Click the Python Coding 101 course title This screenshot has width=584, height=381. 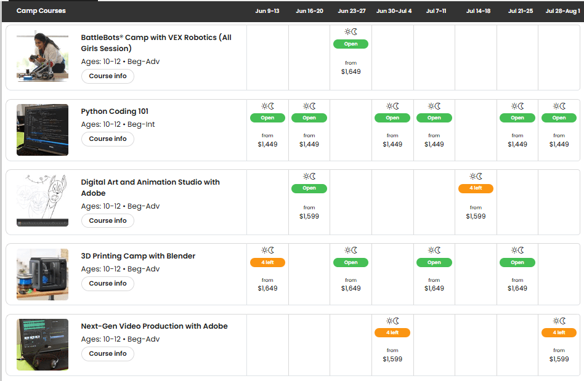coord(115,111)
